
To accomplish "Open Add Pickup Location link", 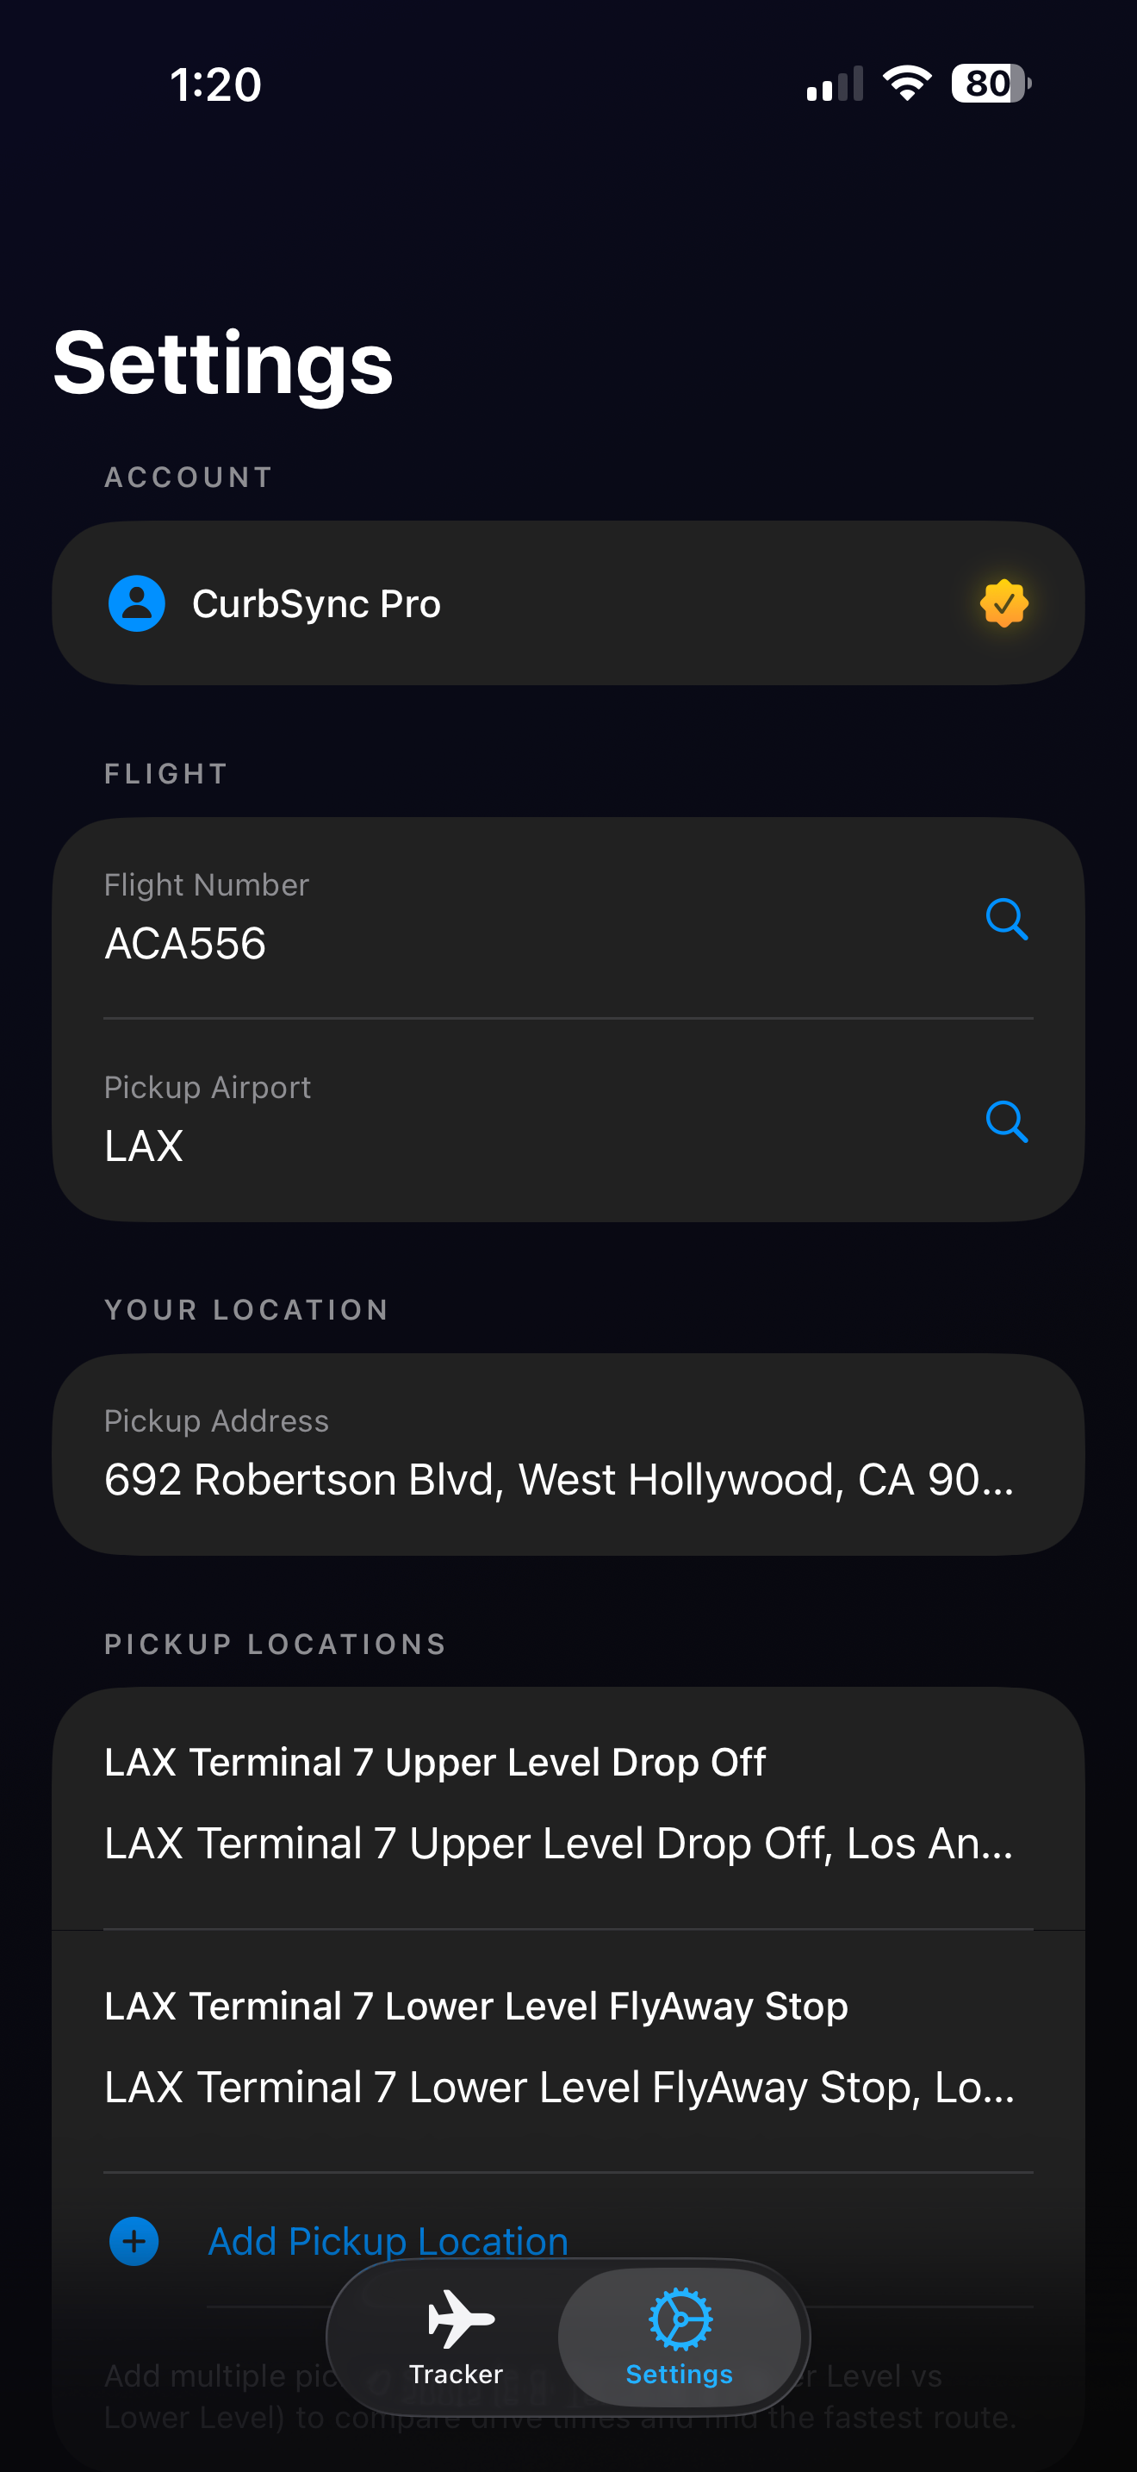I will point(388,2242).
